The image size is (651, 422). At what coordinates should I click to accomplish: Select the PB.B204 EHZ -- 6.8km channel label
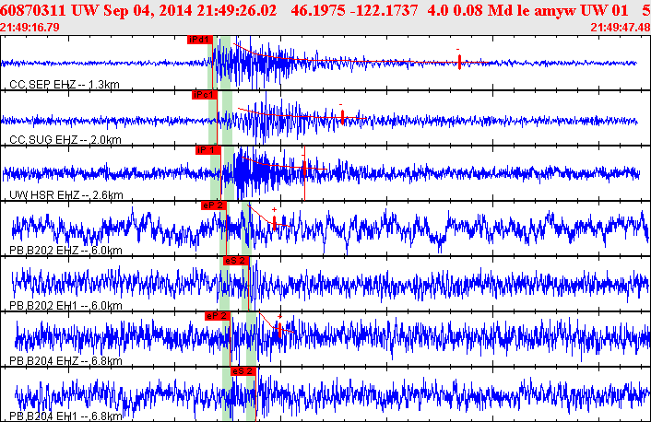60,361
